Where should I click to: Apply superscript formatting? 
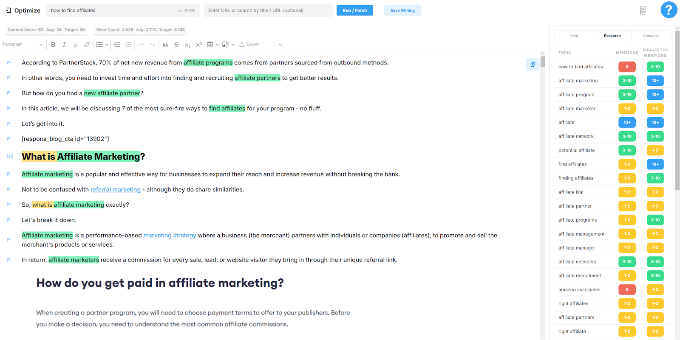(x=198, y=45)
